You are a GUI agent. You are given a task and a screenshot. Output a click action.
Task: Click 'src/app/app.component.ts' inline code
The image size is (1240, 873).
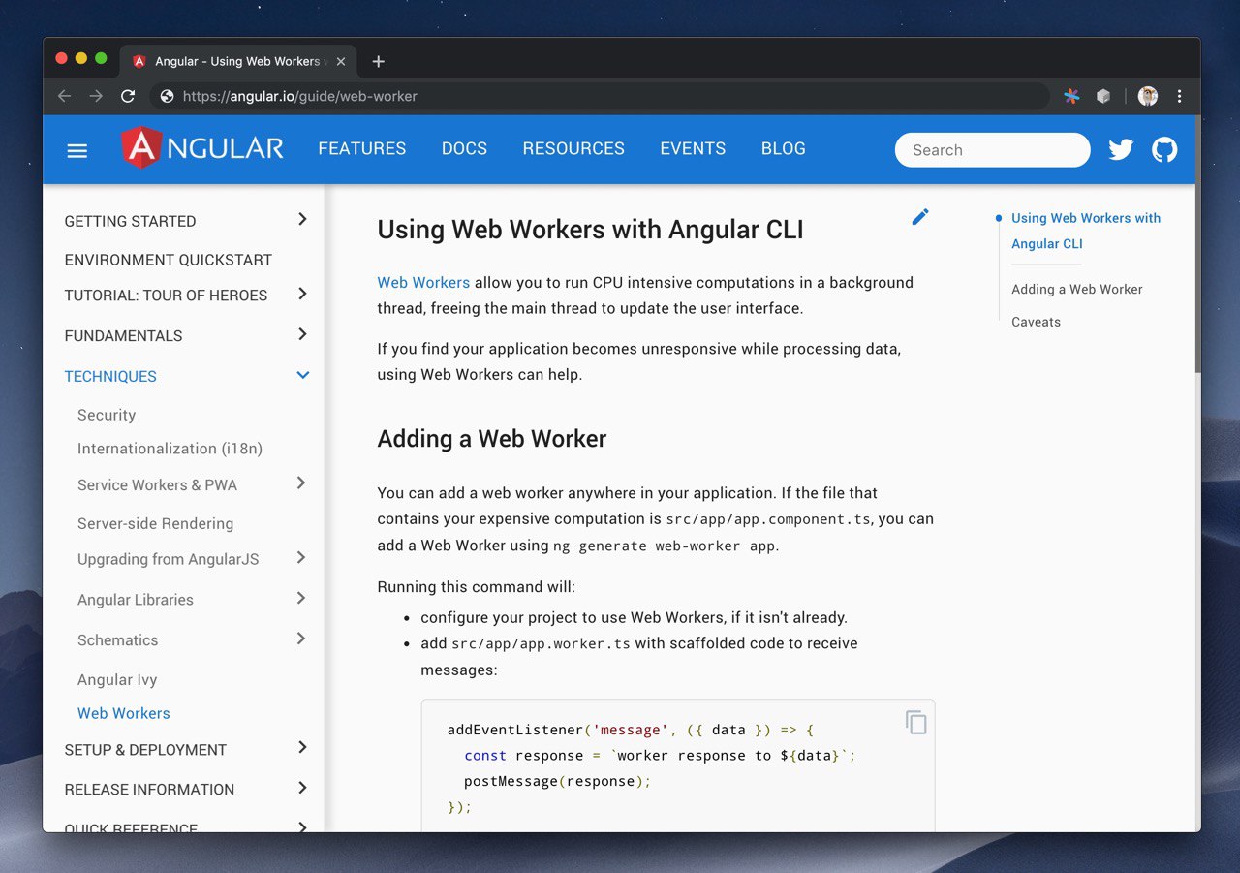pos(768,519)
